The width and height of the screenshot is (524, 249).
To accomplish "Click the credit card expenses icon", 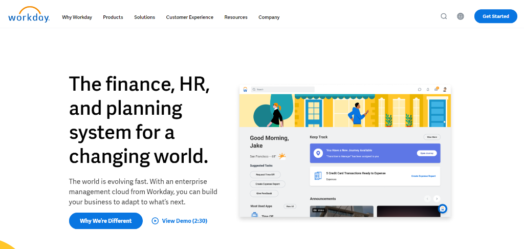I will pos(318,176).
